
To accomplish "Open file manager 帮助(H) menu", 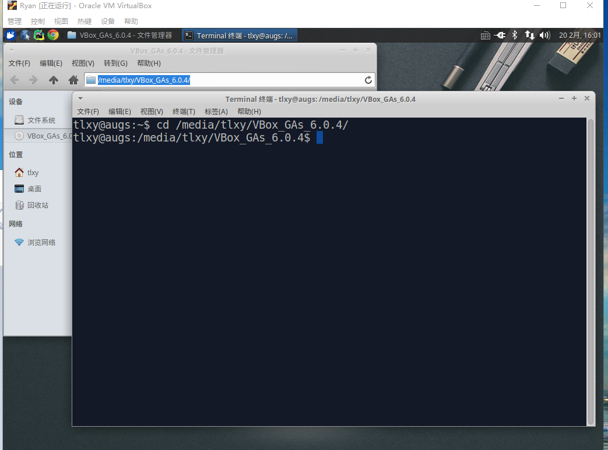I will pyautogui.click(x=149, y=63).
